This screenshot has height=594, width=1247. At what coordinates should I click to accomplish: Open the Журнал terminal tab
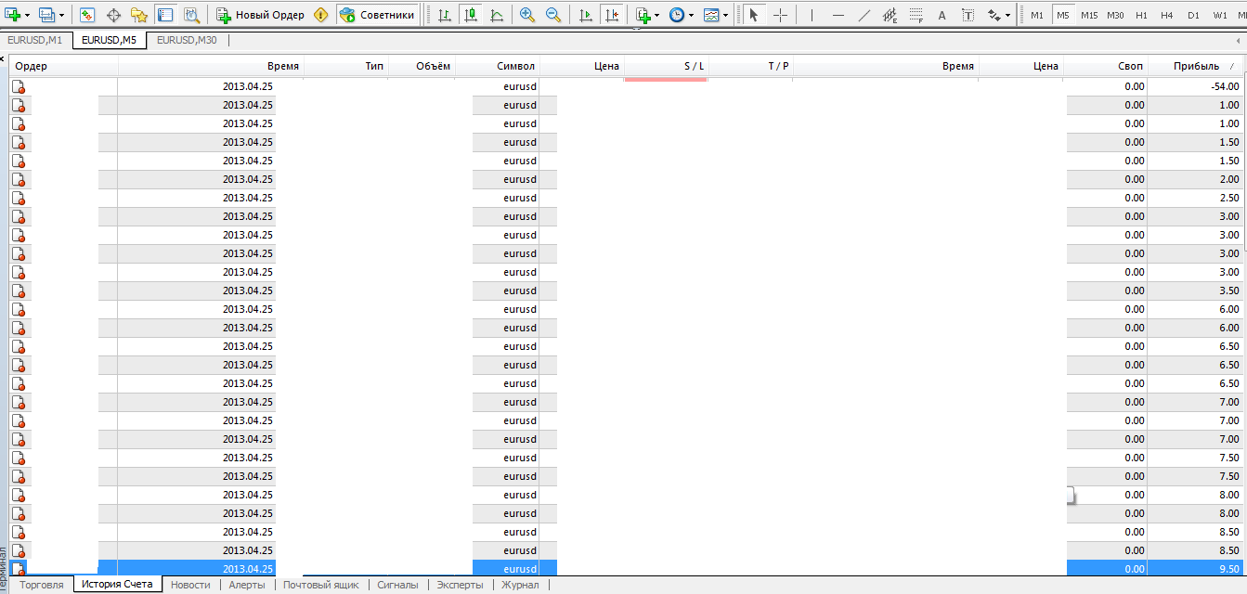[x=520, y=585]
